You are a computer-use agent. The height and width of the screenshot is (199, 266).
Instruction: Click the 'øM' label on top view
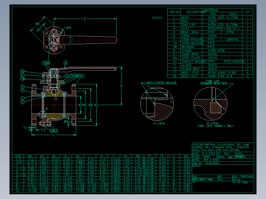coord(69,28)
